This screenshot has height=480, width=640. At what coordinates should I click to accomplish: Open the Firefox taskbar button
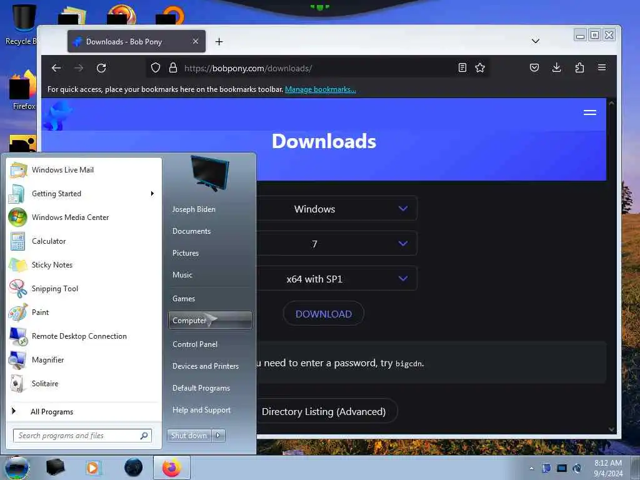(171, 467)
